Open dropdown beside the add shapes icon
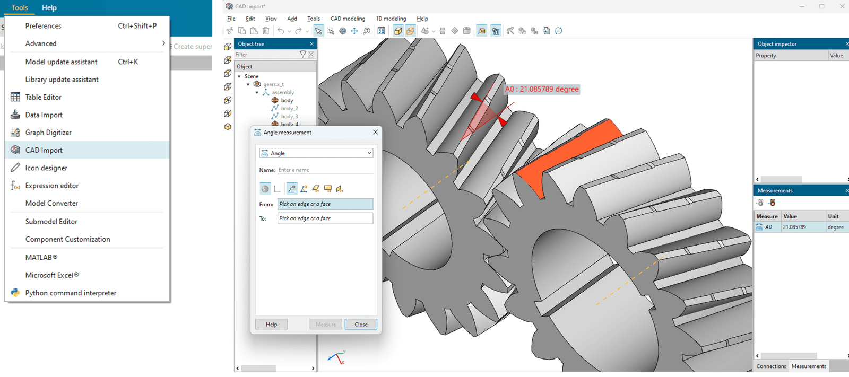 pos(434,31)
